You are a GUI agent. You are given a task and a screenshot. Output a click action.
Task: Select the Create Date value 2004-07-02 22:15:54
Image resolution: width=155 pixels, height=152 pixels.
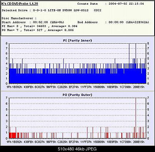(126, 4)
